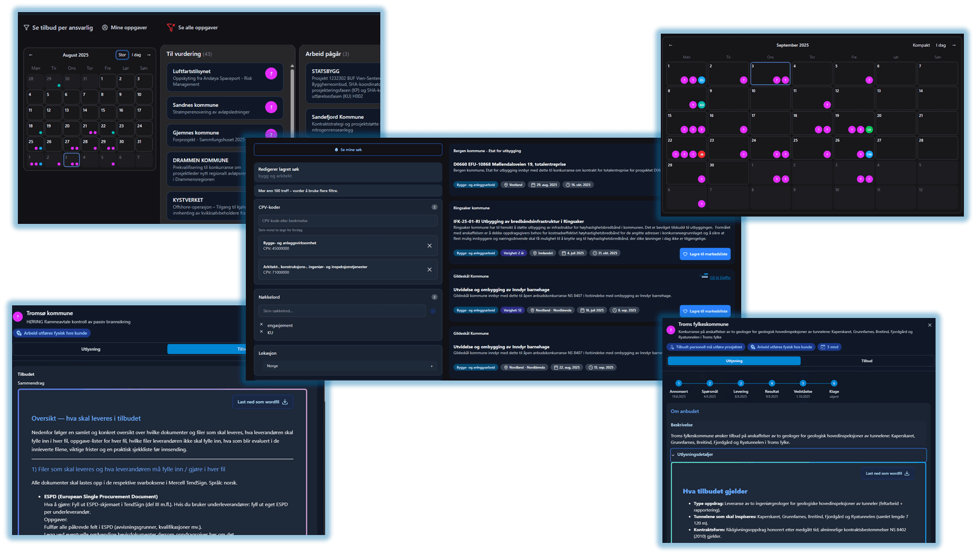Viewport: 976px width, 555px height.
Task: Remove the 'Bygge- og anleggsvirksomhet' CPV code
Action: coord(429,246)
